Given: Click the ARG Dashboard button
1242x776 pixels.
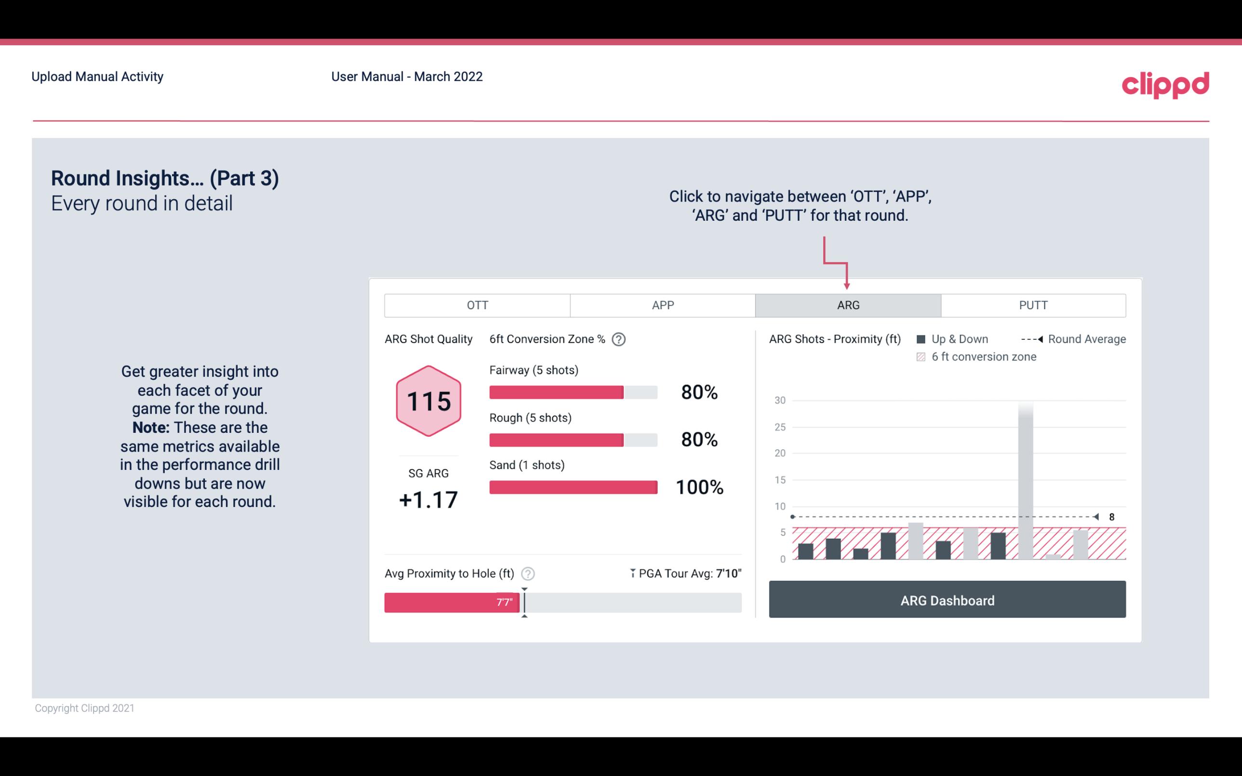Looking at the screenshot, I should (948, 600).
